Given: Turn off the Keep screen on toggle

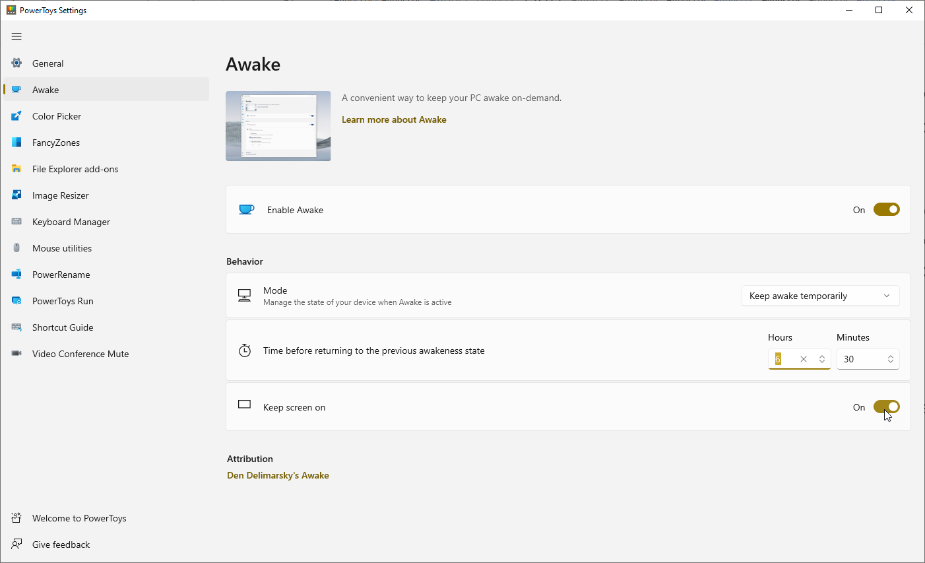Looking at the screenshot, I should click(x=887, y=407).
